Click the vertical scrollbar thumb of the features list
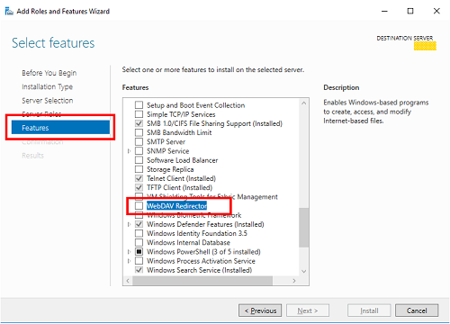450x324 pixels. (x=303, y=228)
